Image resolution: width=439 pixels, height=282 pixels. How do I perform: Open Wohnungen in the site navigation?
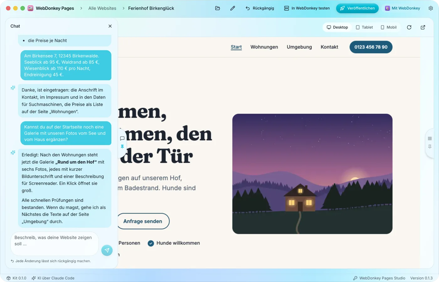(x=264, y=47)
